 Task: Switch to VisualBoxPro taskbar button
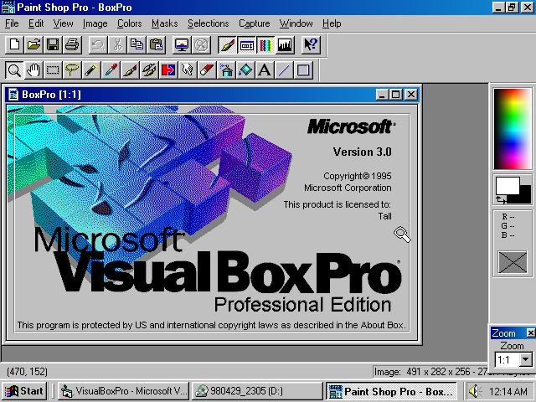coord(123,390)
